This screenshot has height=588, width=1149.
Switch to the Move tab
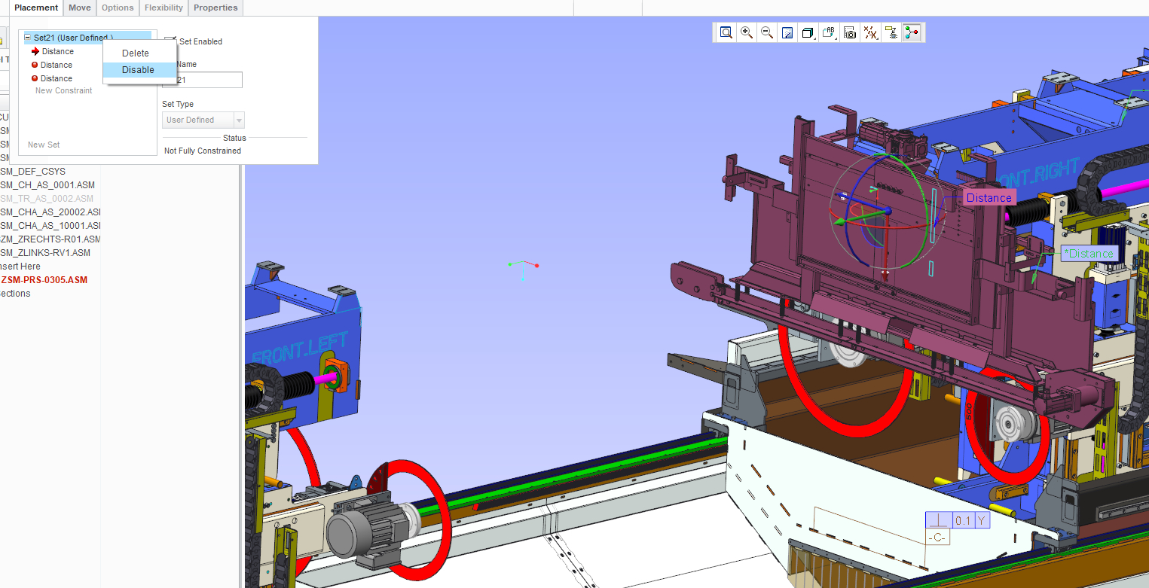[x=79, y=8]
